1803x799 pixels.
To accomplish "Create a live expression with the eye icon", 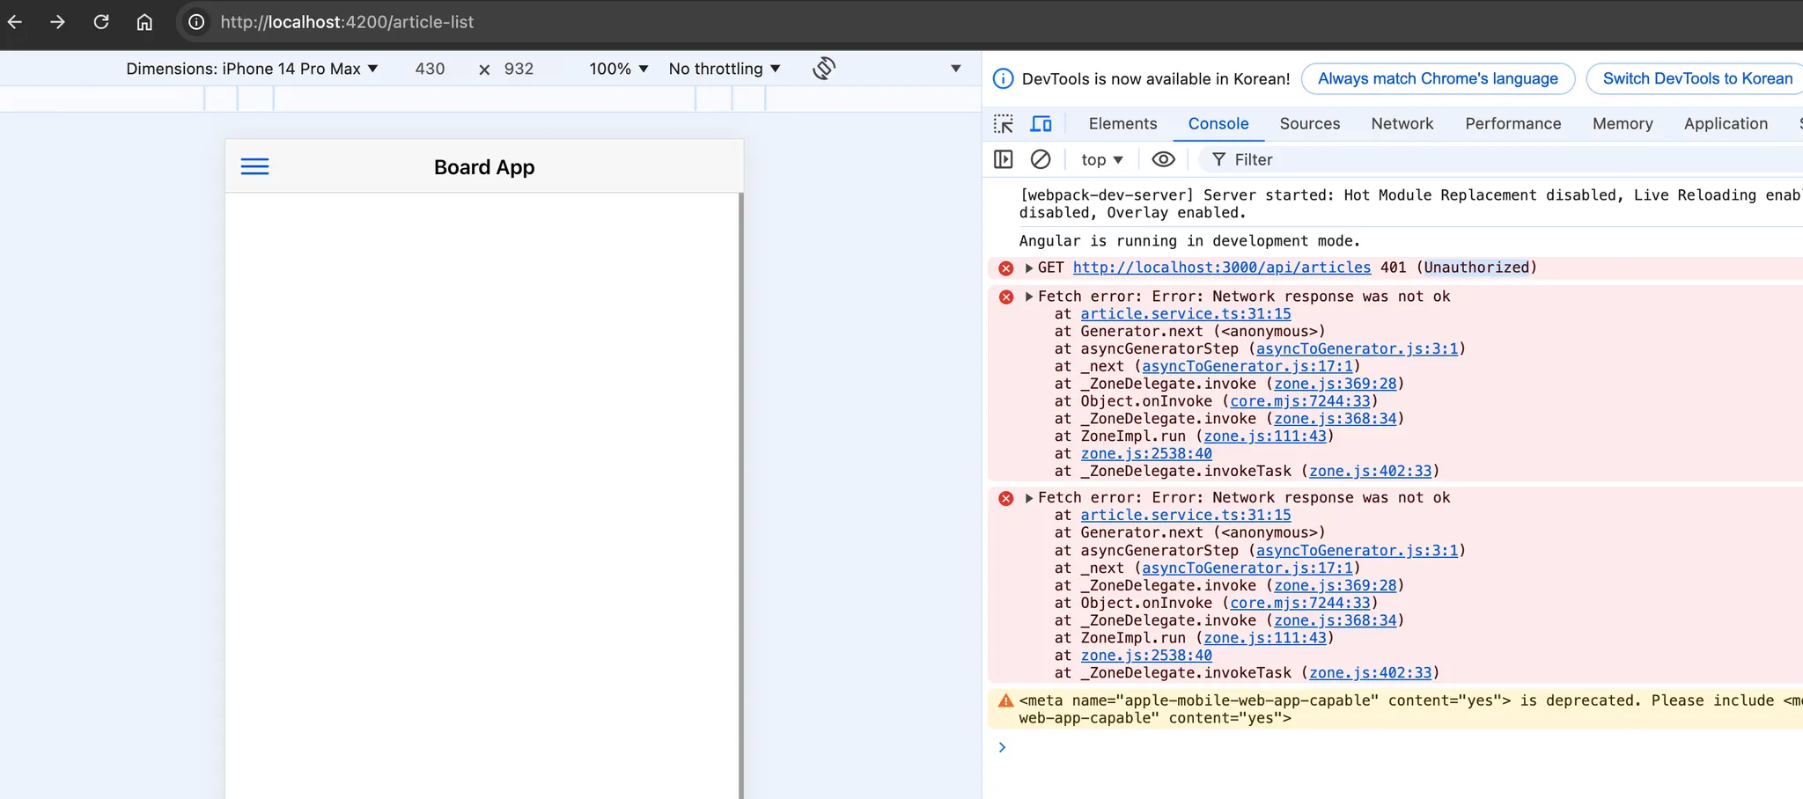I will pos(1163,159).
